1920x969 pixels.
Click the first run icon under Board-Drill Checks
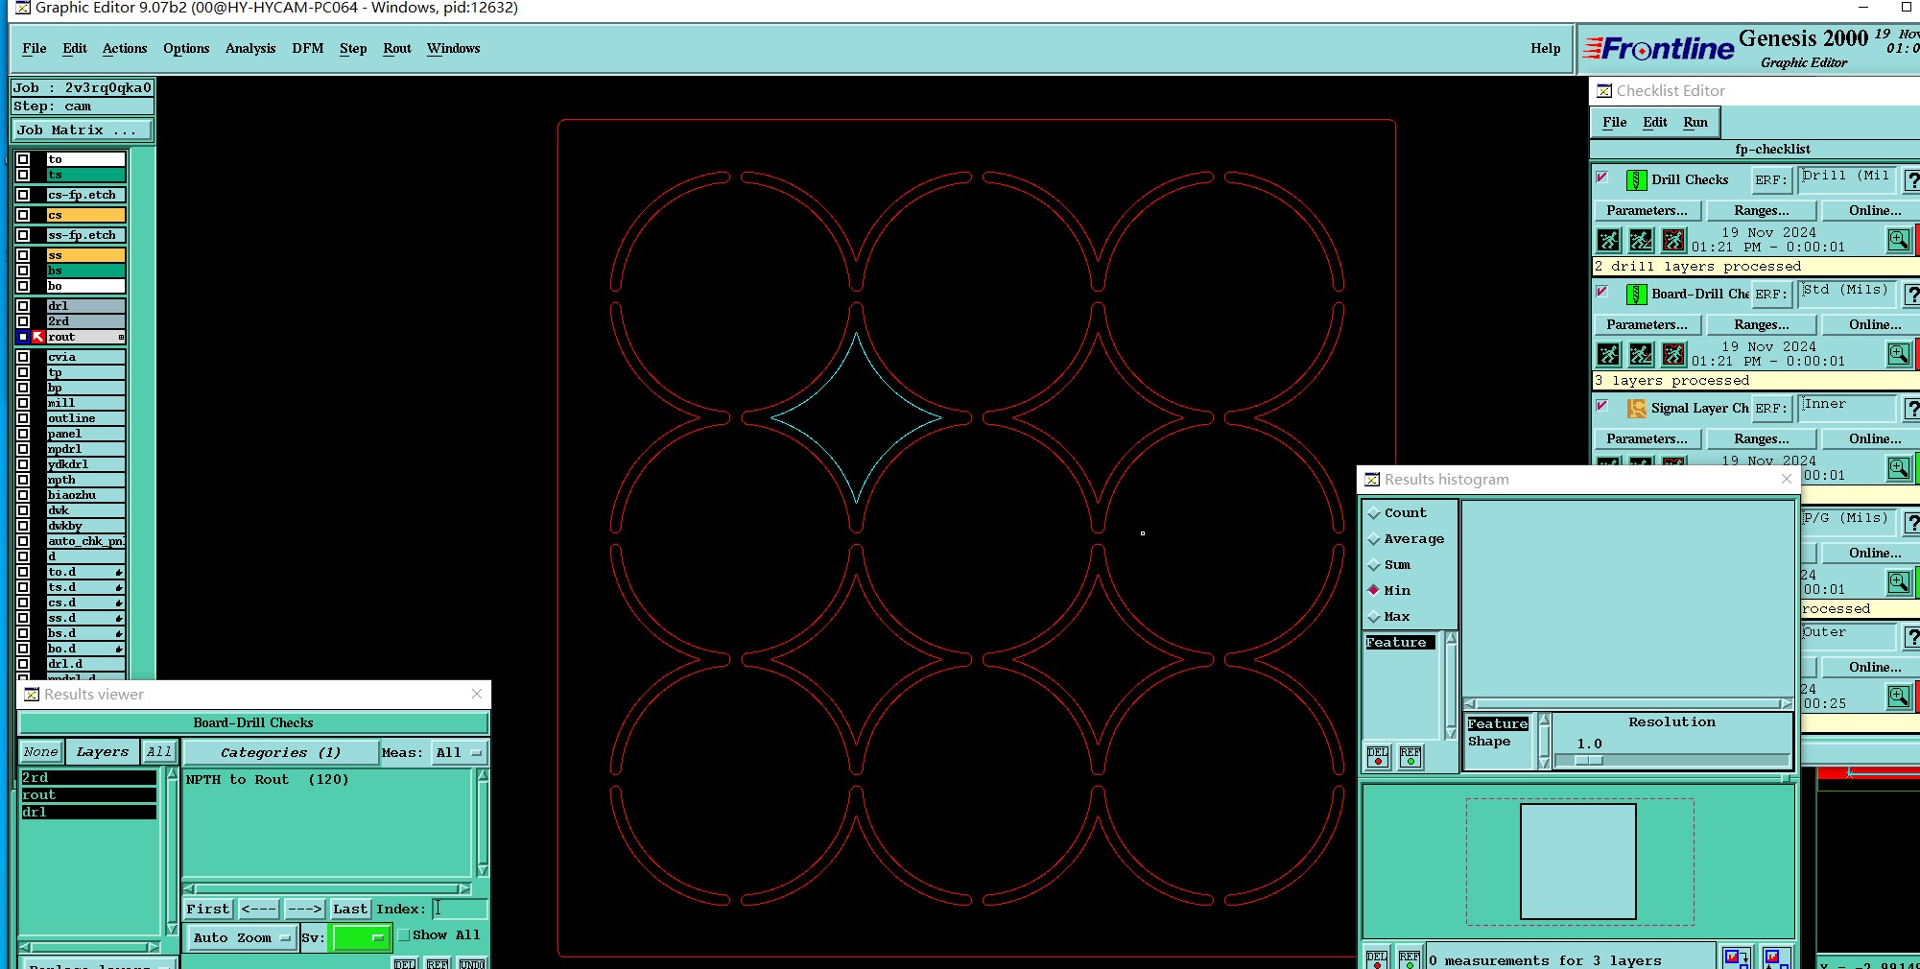coord(1609,354)
